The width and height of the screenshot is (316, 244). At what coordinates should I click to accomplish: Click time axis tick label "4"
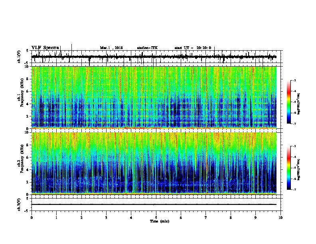[x=131, y=217]
